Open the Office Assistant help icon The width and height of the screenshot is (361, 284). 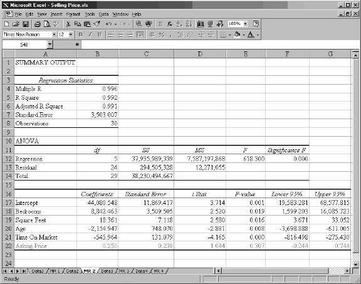pyautogui.click(x=256, y=24)
